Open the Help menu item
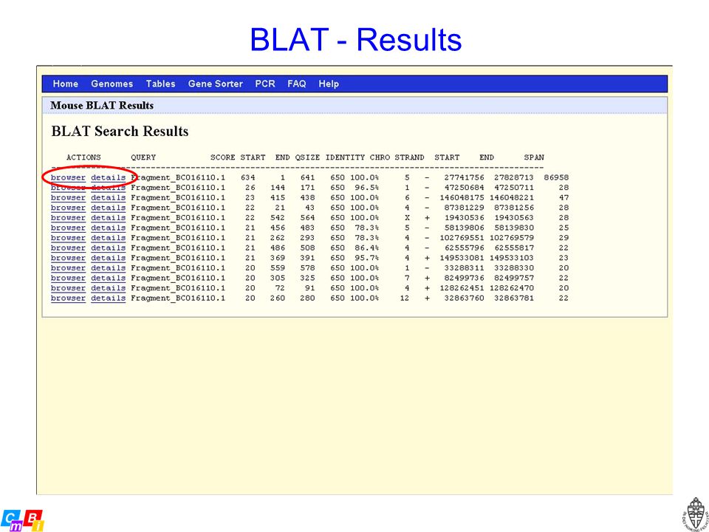Screen dimensions: 709x532 tap(329, 83)
